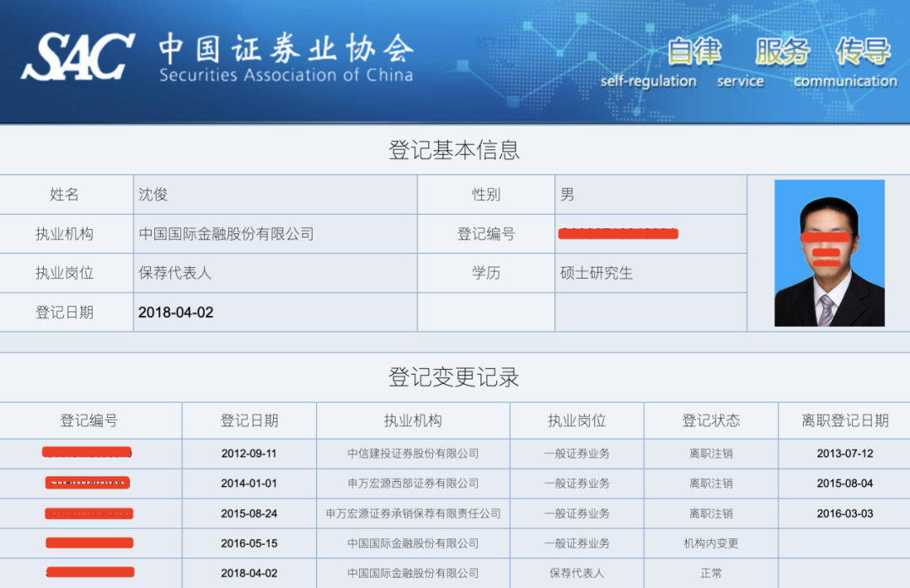This screenshot has width=910, height=588.
Task: Select the record date 2014-01-01
Action: click(x=249, y=483)
